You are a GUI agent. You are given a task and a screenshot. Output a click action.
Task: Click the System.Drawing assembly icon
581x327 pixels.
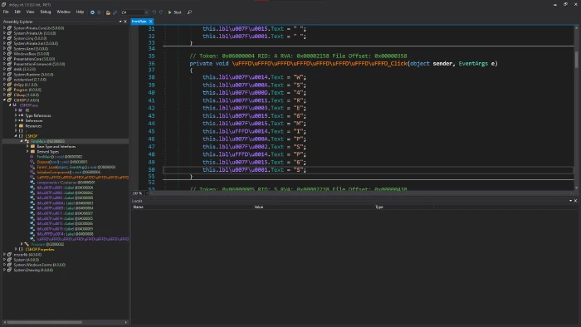tap(10, 270)
